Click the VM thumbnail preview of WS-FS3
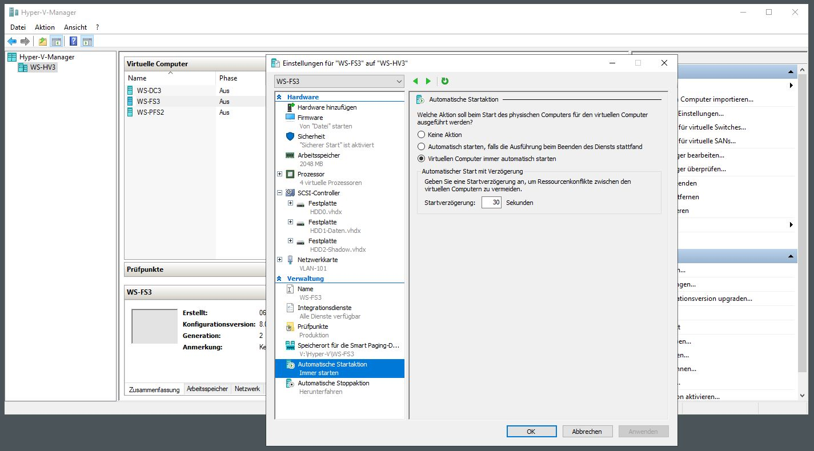The image size is (814, 451). (154, 327)
